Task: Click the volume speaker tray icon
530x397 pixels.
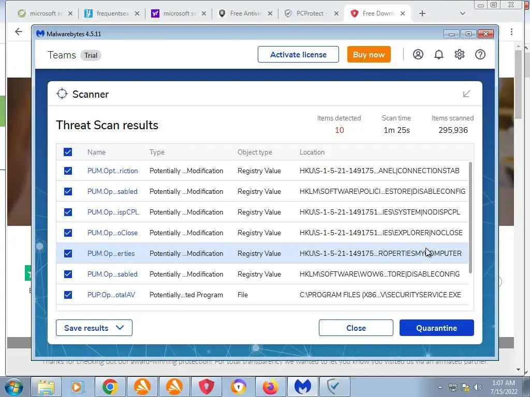Action: tap(478, 387)
